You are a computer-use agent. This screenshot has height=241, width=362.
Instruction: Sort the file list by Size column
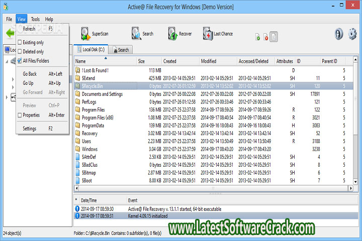point(141,61)
